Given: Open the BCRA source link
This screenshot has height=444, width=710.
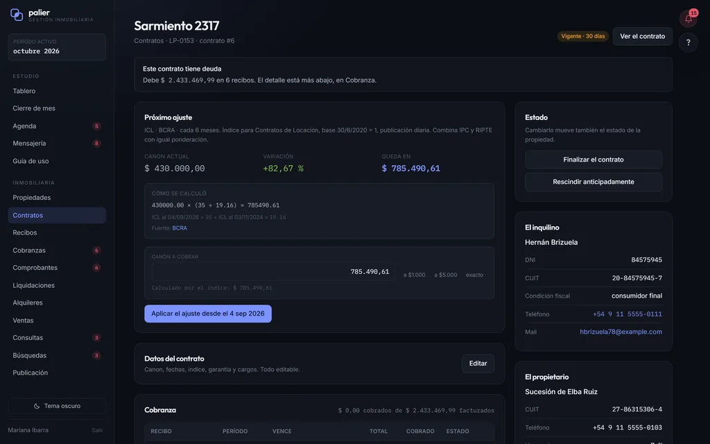Looking at the screenshot, I should [180, 228].
